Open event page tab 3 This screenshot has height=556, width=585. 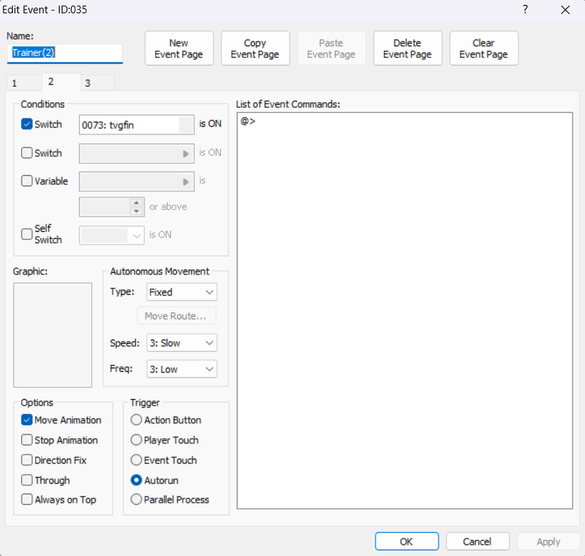point(88,83)
